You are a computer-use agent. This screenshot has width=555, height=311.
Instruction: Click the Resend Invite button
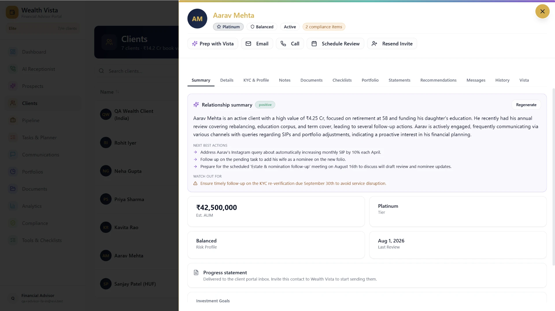click(x=392, y=44)
